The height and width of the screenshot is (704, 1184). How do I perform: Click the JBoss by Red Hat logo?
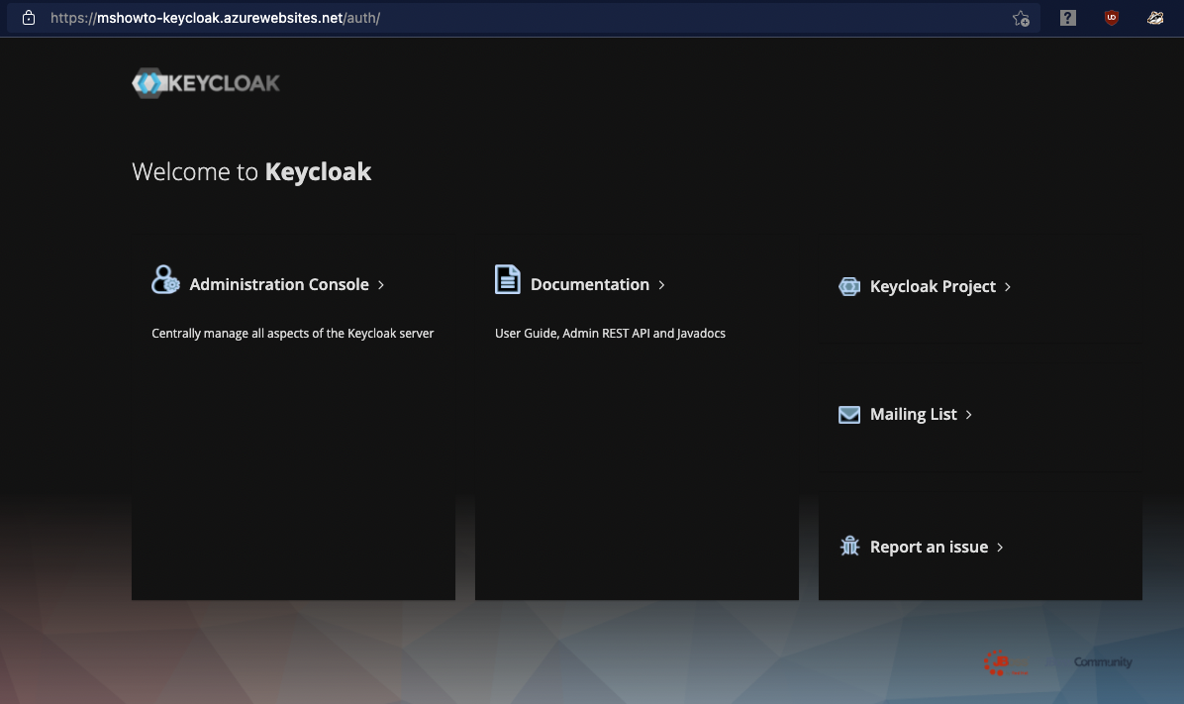pyautogui.click(x=1006, y=662)
